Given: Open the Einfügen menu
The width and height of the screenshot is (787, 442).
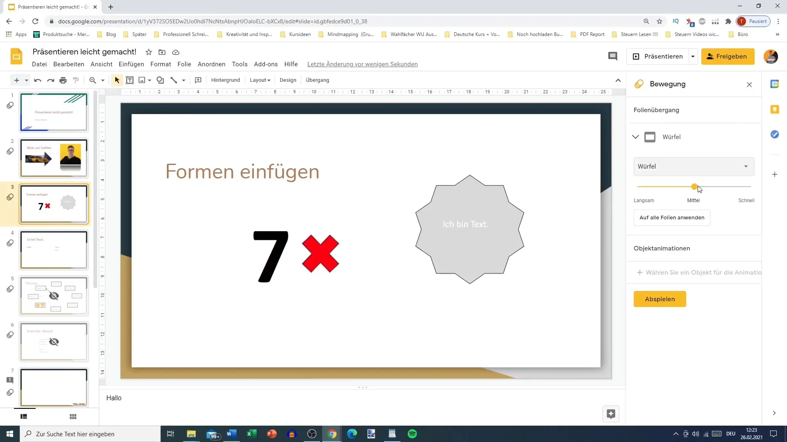Looking at the screenshot, I should point(131,64).
